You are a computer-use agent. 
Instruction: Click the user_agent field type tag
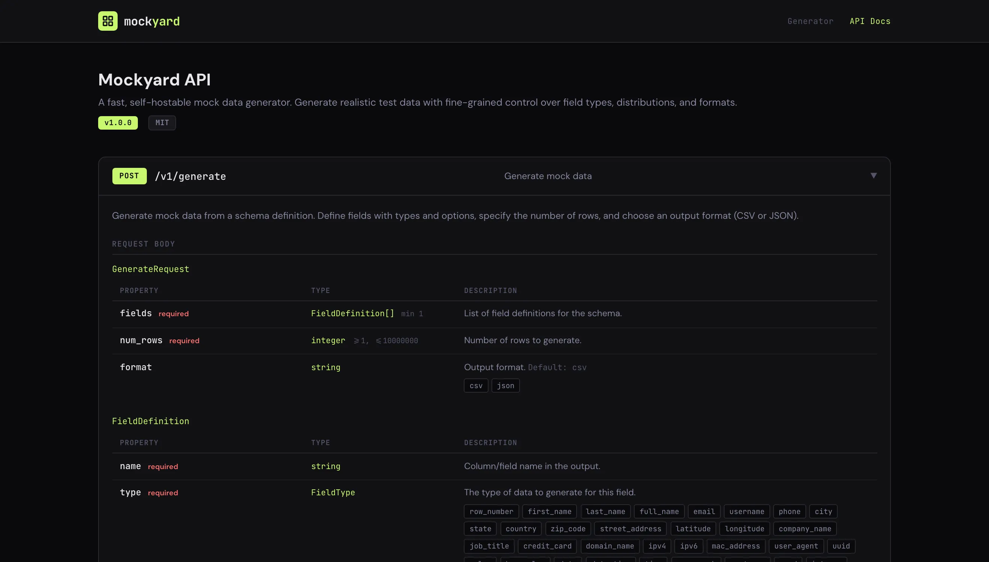(796, 546)
